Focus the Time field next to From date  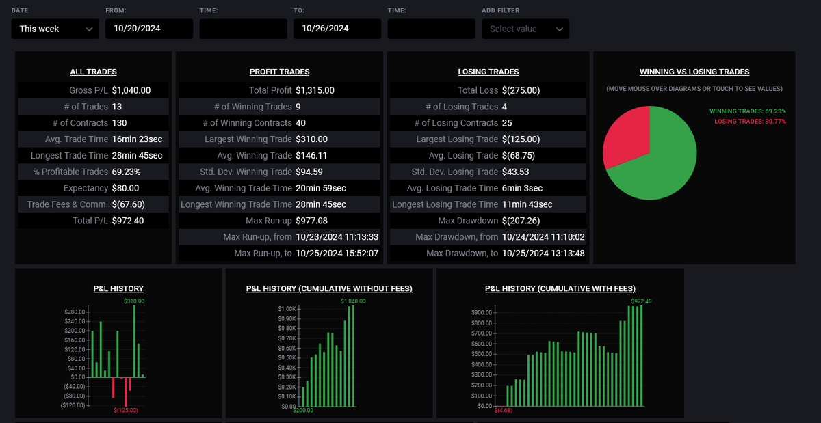[x=243, y=29]
